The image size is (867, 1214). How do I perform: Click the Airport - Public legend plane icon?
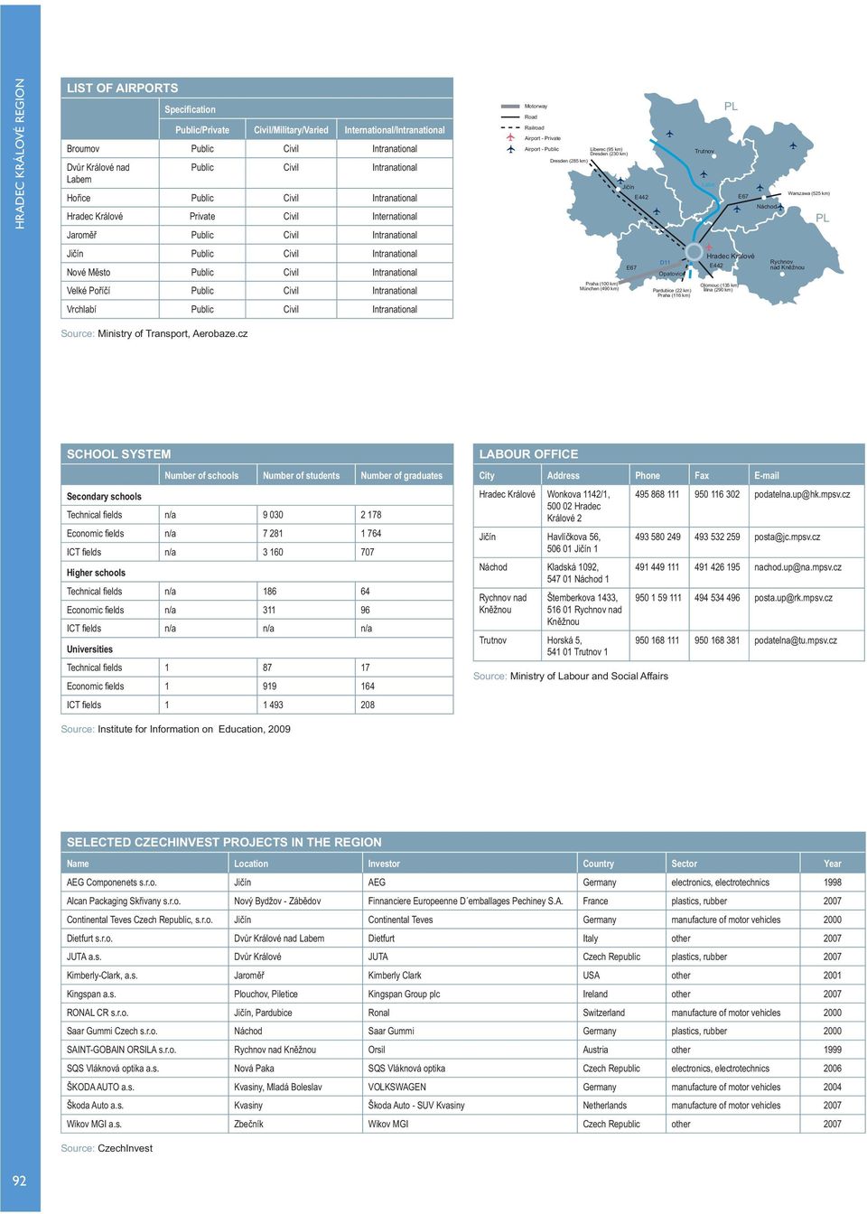509,149
